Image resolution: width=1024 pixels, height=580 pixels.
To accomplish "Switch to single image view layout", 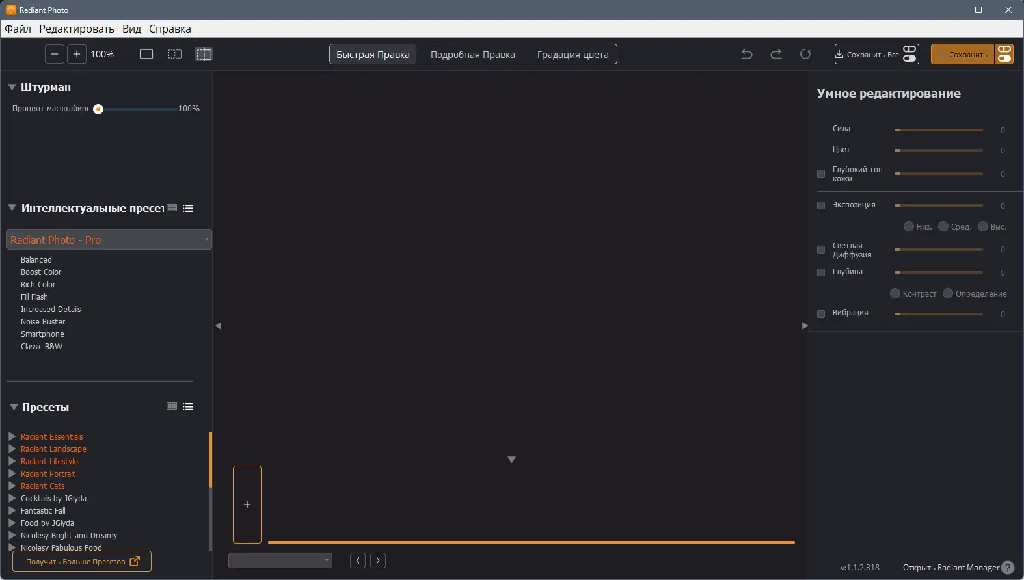I will click(x=146, y=54).
